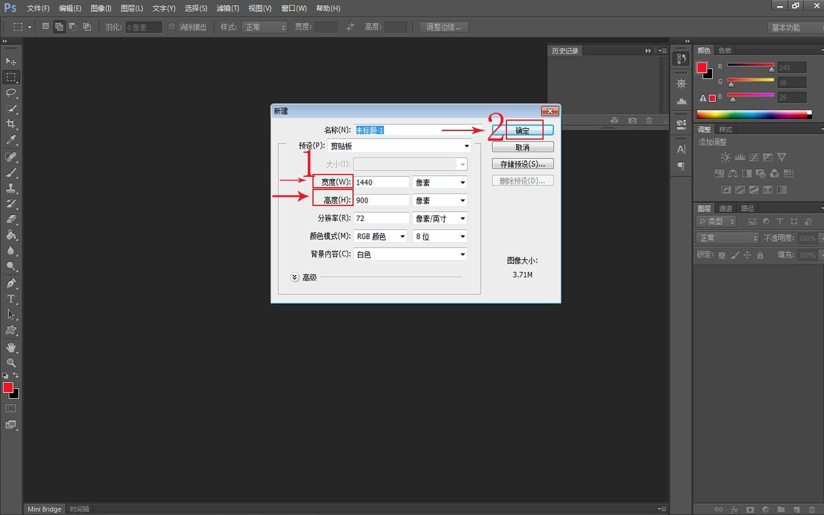Open resolution unit 像素/英寸 dropdown
Viewport: 824px width, 515px height.
point(440,219)
